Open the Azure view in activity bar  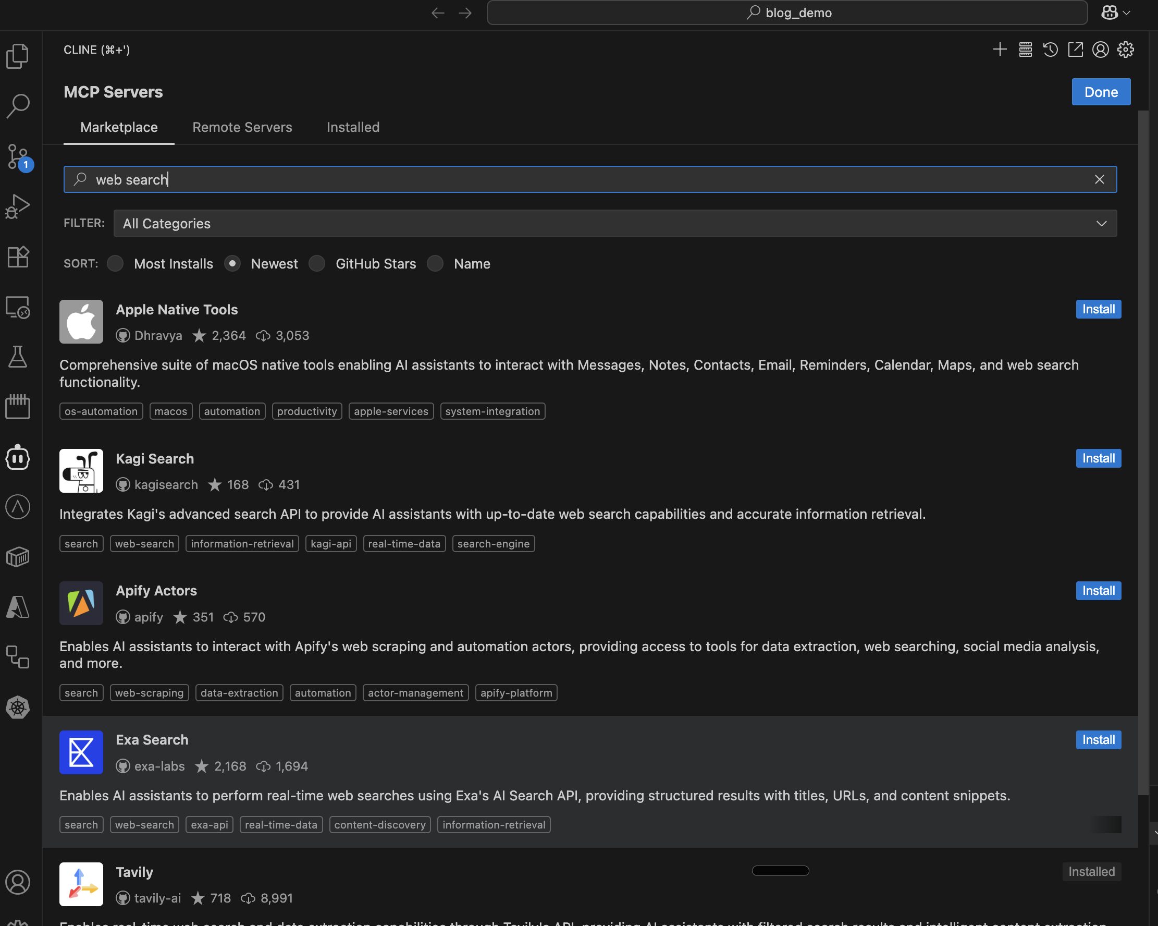pos(18,607)
